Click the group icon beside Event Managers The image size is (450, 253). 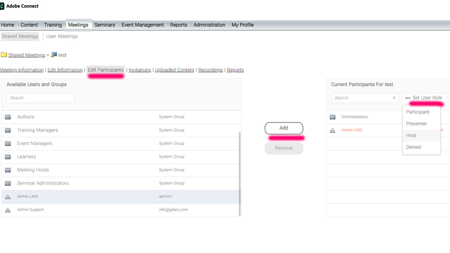pos(8,143)
